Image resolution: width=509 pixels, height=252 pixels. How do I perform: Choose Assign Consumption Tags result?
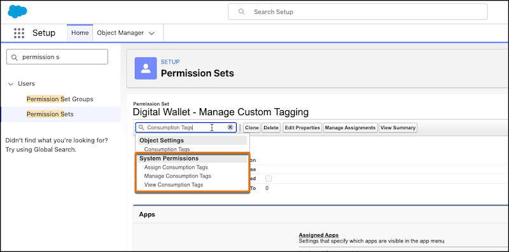pos(176,167)
